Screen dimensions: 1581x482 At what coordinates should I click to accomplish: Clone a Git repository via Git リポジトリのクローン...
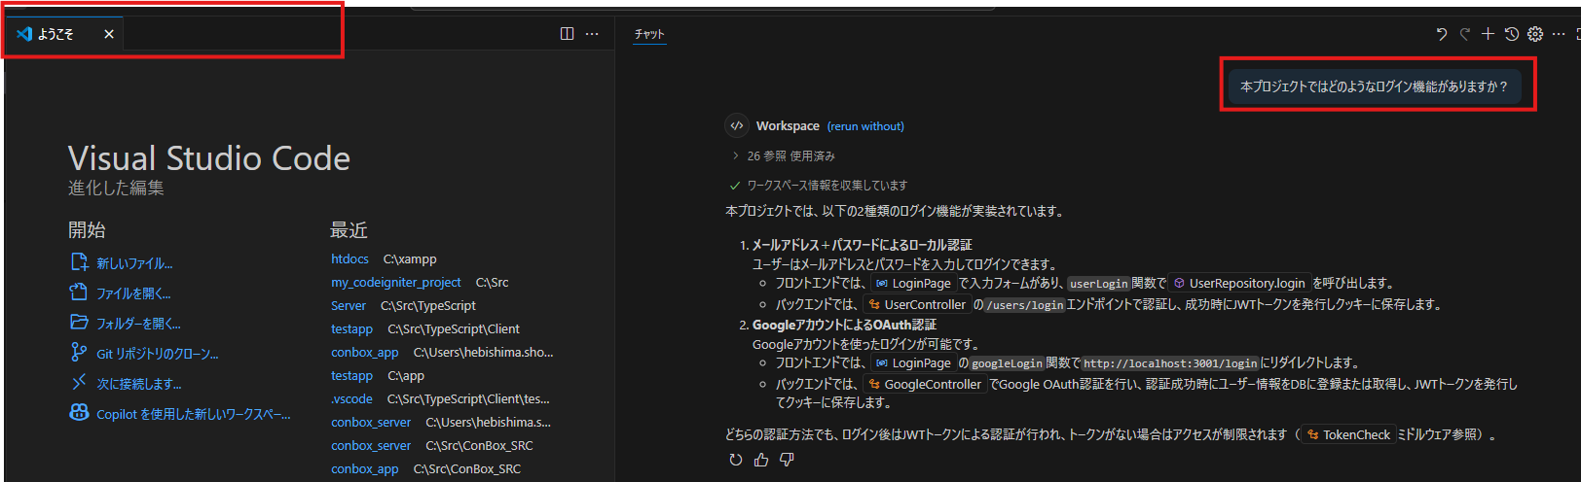144,354
